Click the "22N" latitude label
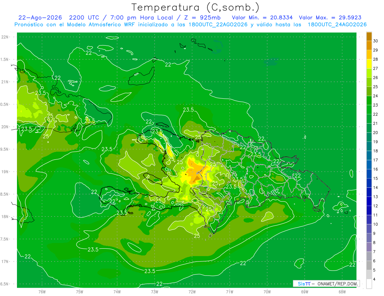This screenshot has height=296, width=384. (x=5, y=37)
